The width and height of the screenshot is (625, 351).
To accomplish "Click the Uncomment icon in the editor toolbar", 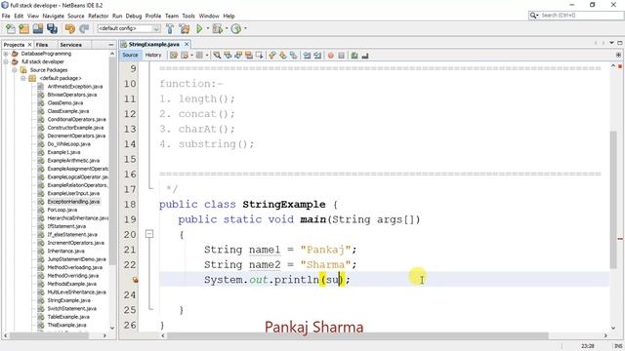I will 364,56.
